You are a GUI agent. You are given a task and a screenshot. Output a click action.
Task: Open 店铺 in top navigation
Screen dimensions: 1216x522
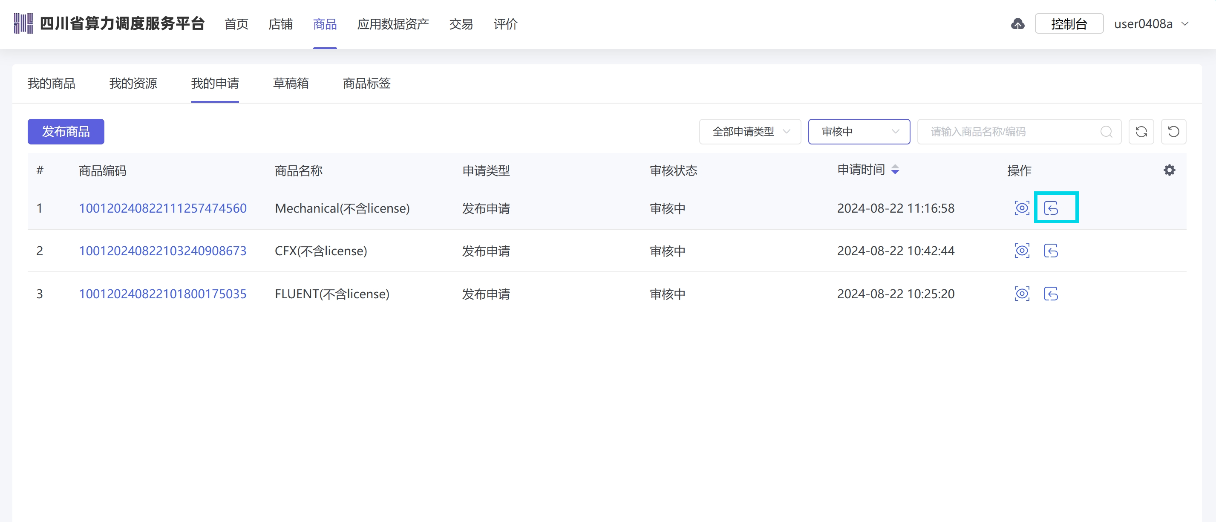pyautogui.click(x=280, y=24)
